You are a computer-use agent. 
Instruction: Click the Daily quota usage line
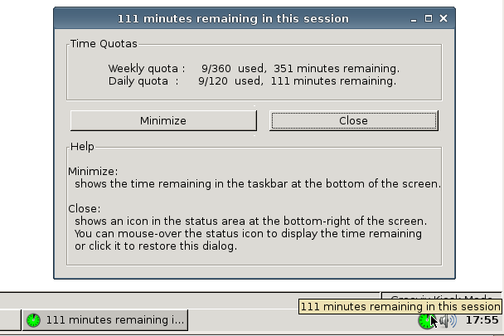[252, 81]
